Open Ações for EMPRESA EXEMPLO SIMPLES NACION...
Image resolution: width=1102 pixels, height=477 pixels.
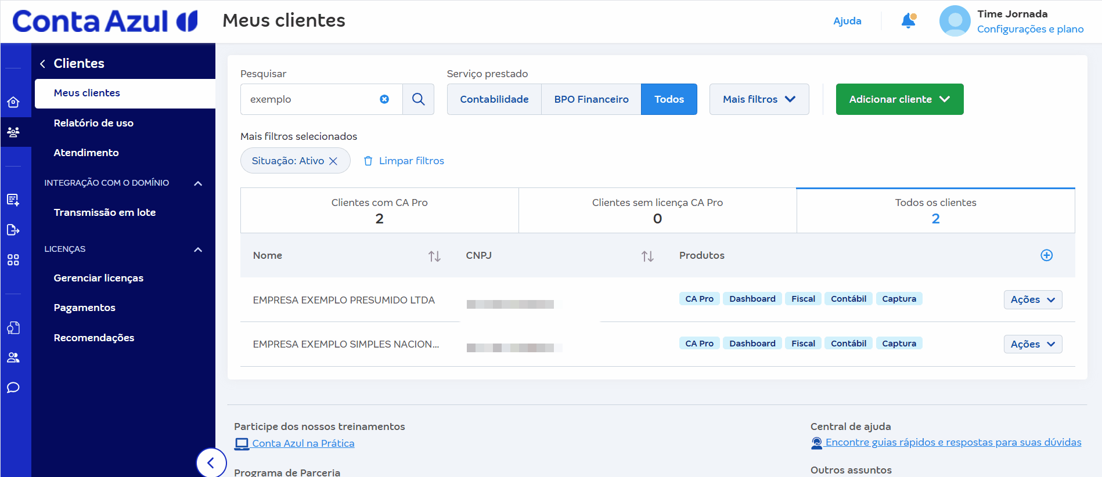pos(1033,344)
